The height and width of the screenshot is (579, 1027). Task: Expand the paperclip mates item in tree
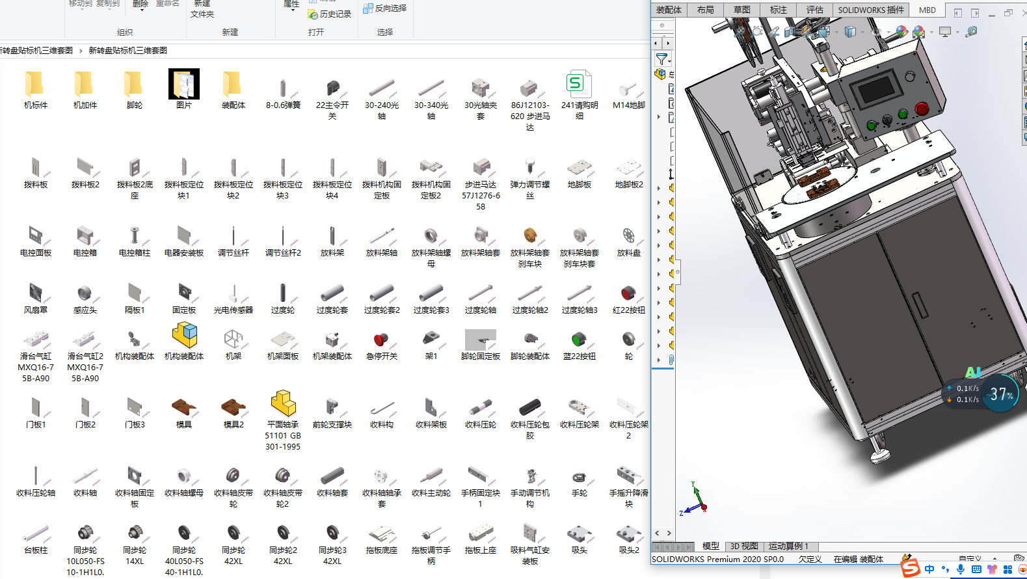point(659,360)
